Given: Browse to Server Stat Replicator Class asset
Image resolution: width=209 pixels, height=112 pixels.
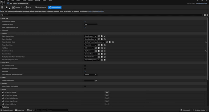Looking at the screenshot, I should [x=104, y=60].
